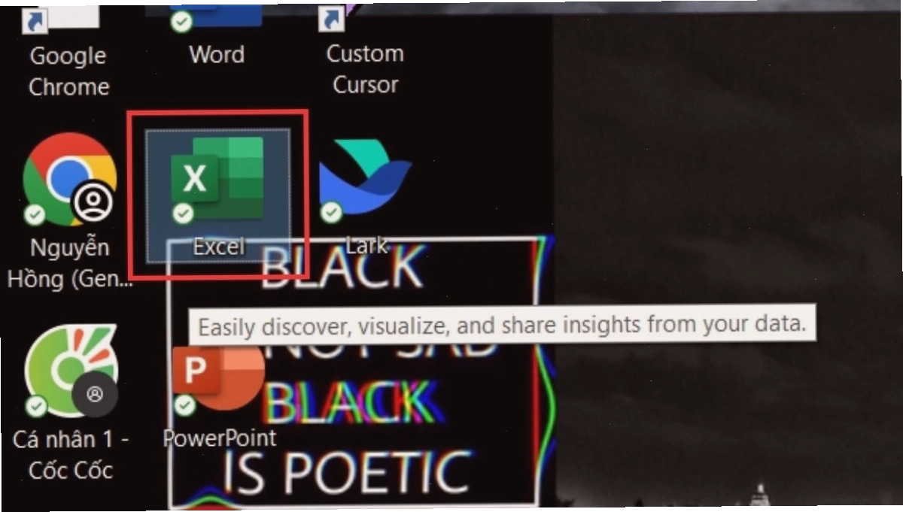The image size is (903, 512).
Task: Click the green sync checkmark on Lark
Action: [331, 213]
